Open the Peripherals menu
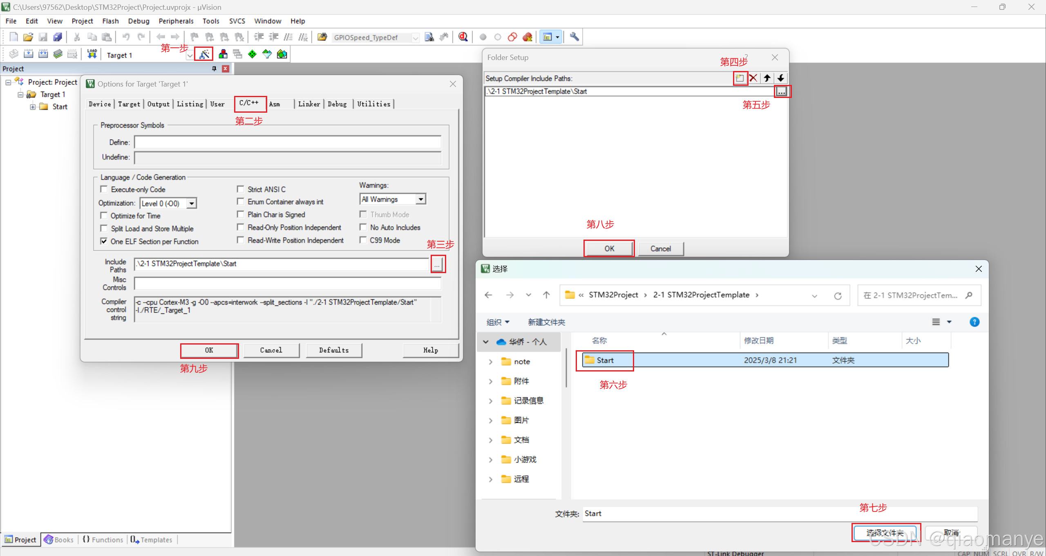1046x556 pixels. pyautogui.click(x=176, y=21)
